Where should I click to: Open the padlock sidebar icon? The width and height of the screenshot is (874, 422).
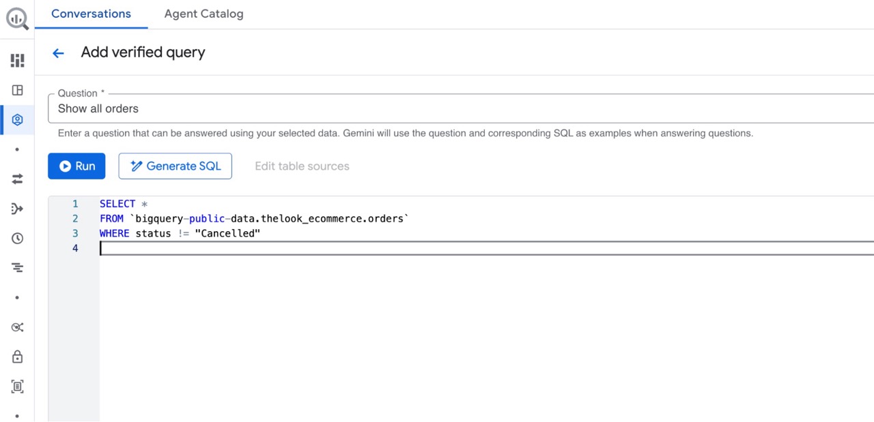click(x=17, y=357)
